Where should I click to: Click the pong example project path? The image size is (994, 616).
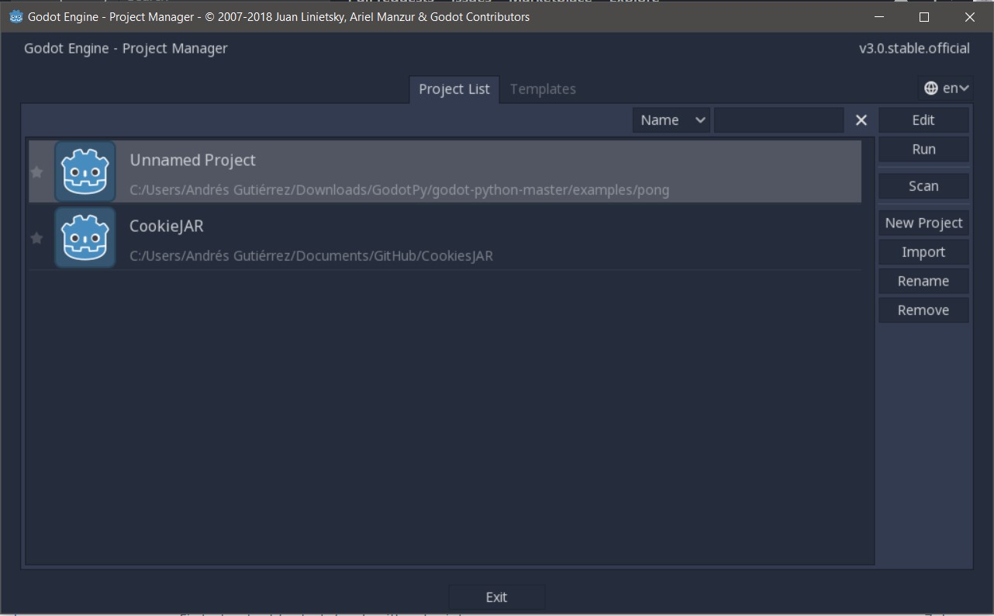(399, 190)
